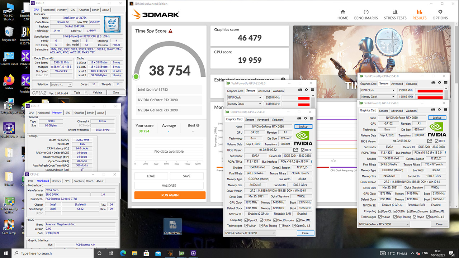Image resolution: width=459 pixels, height=258 pixels.
Task: Toggle UEFI checkbox in right GPU-Z card window
Action: click(x=437, y=141)
